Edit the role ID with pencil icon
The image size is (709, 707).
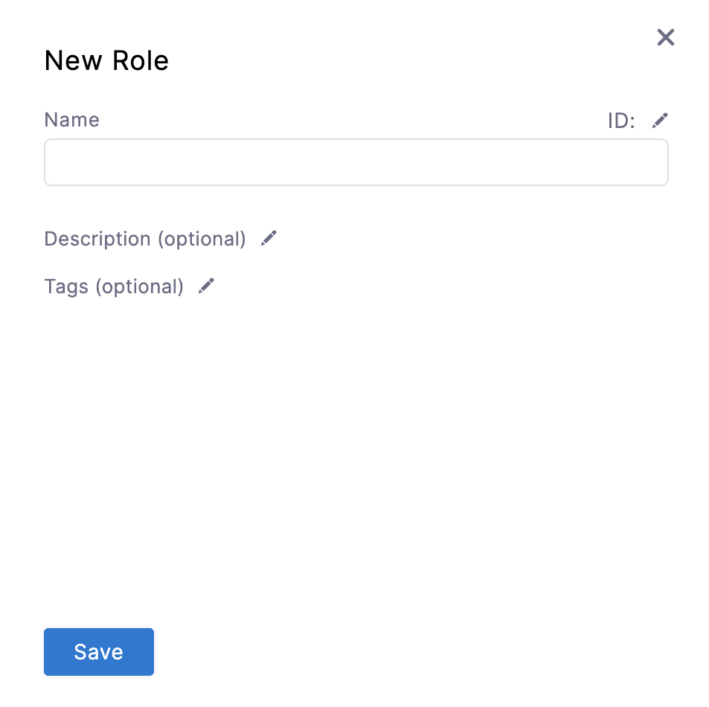click(x=660, y=121)
